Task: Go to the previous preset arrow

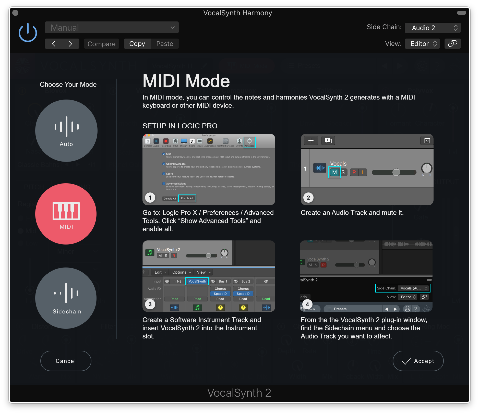Action: [53, 44]
